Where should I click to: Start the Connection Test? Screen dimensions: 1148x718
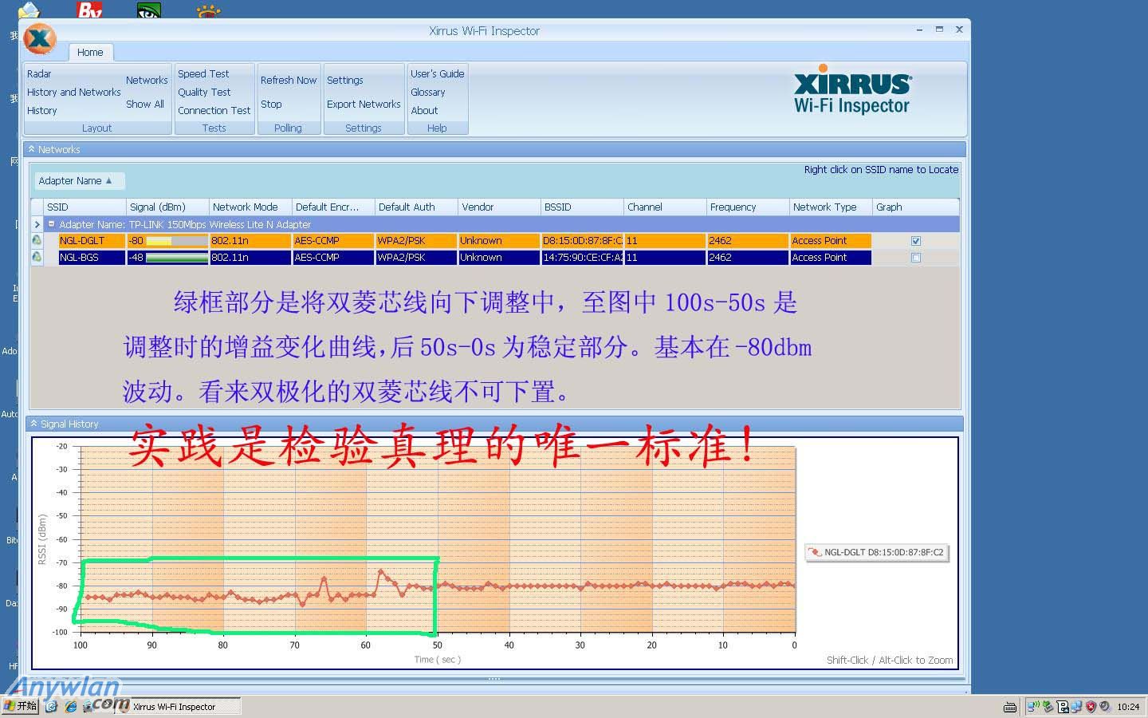point(214,110)
